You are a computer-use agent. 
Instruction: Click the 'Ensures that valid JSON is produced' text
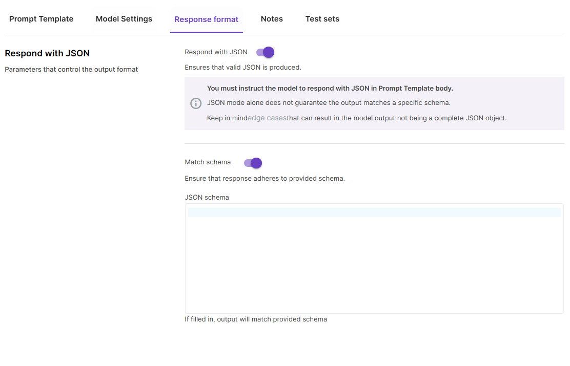pos(243,68)
